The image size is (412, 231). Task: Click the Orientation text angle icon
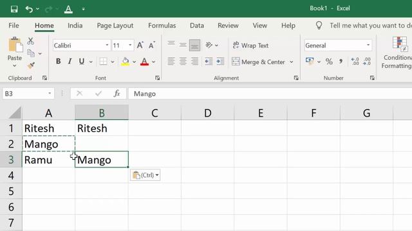209,45
